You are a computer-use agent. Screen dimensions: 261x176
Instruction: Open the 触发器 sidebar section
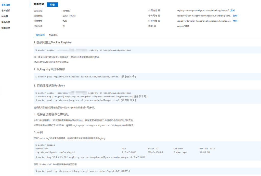click(5, 16)
